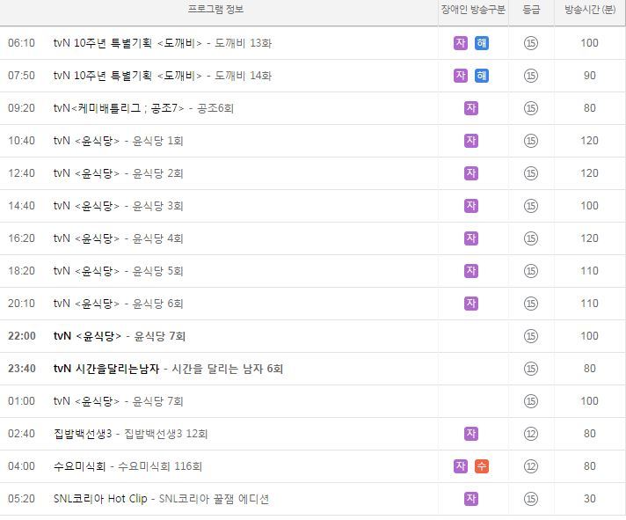
Task: Click the 자 subtitle icon for 집밥백선생3 12회
Action: coord(471,433)
